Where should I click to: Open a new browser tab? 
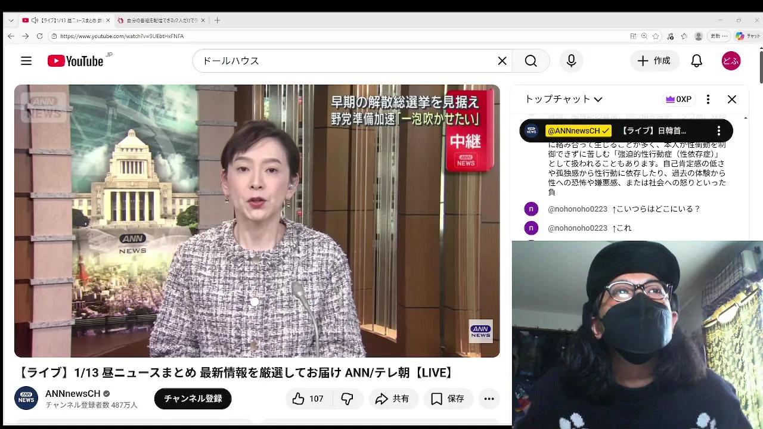[x=217, y=20]
